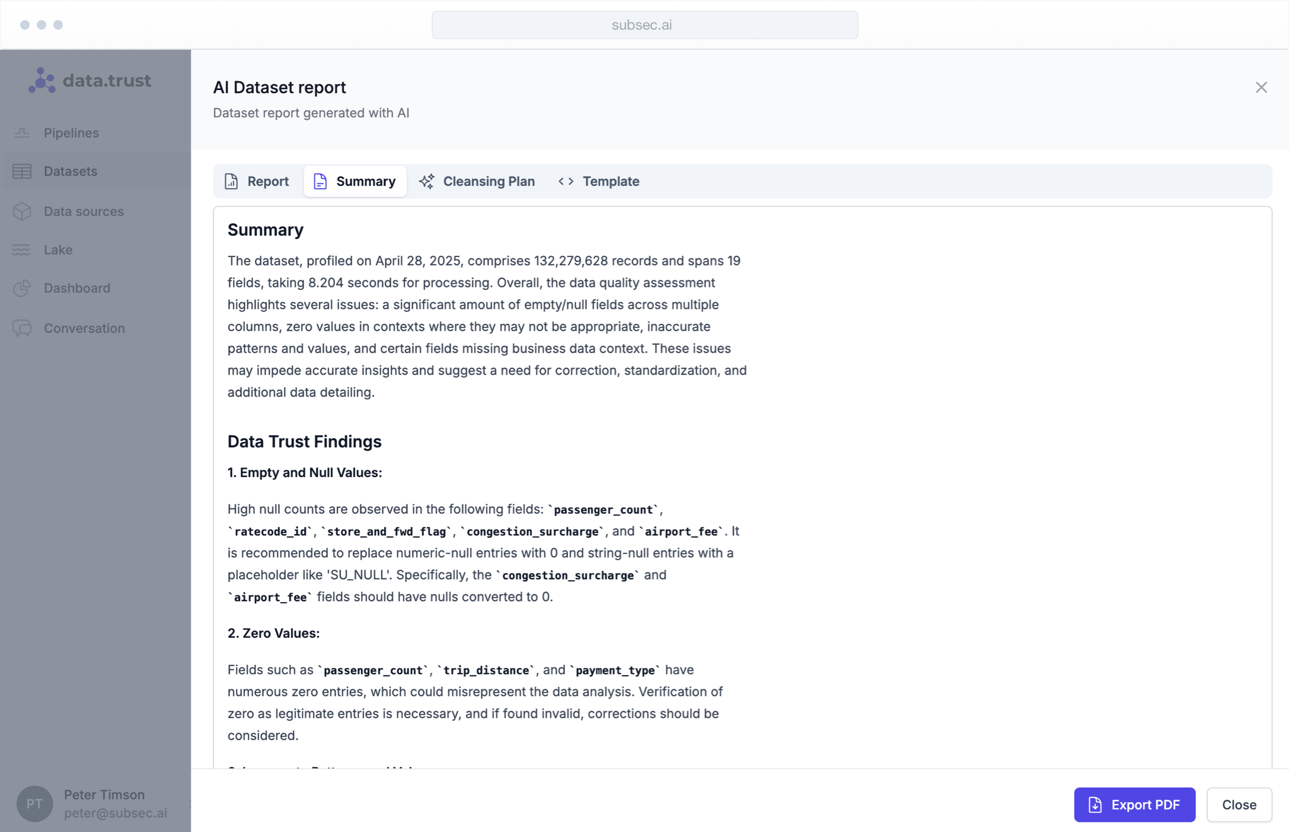
Task: Click the Data sources cube icon
Action: pos(22,212)
